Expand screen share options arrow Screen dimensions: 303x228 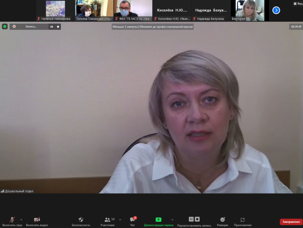pyautogui.click(x=172, y=220)
